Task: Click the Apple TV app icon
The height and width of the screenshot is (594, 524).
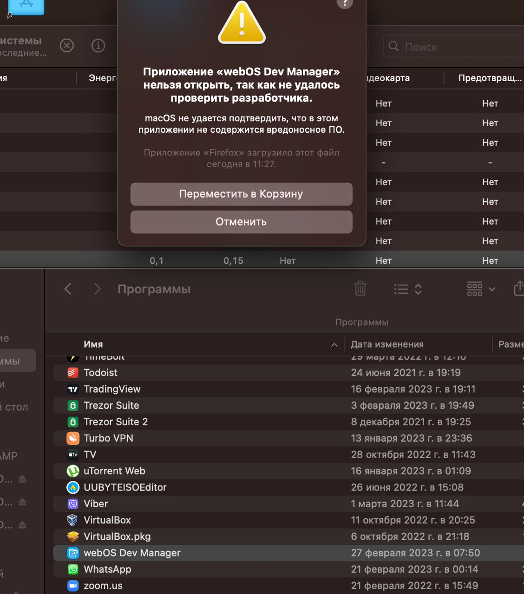Action: coord(73,455)
